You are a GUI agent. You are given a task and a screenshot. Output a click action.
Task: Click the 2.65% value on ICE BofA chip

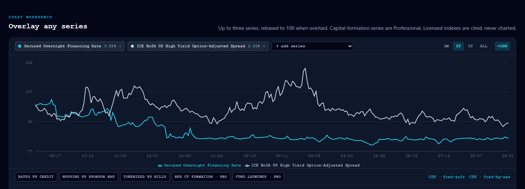[254, 46]
